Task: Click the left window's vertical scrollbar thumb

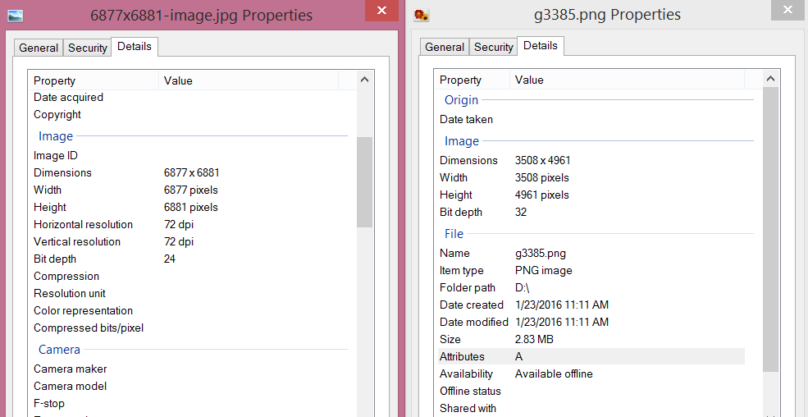Action: [x=365, y=181]
